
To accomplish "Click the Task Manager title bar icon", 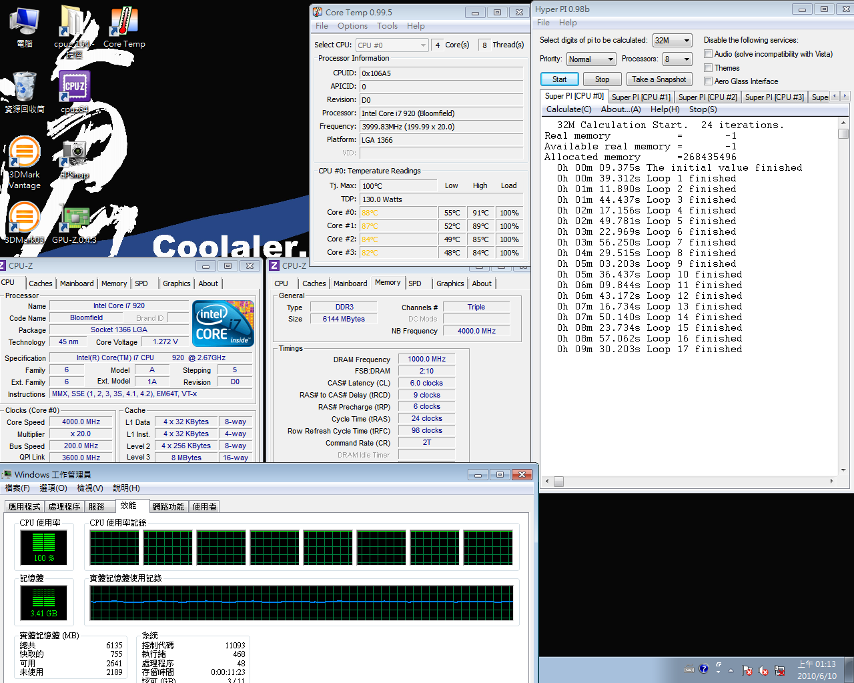I will 7,474.
